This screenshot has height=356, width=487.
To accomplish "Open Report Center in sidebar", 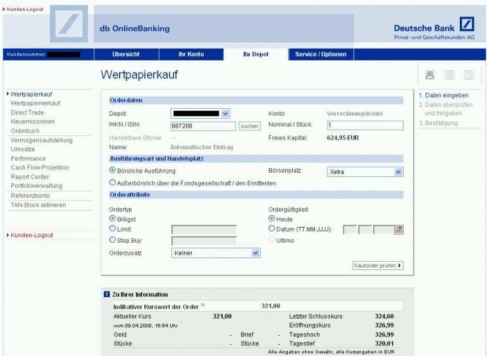I will (x=30, y=177).
